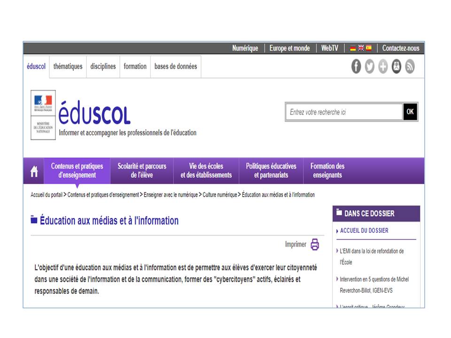Open Contactez-nous link
The height and width of the screenshot is (338, 451).
[401, 48]
